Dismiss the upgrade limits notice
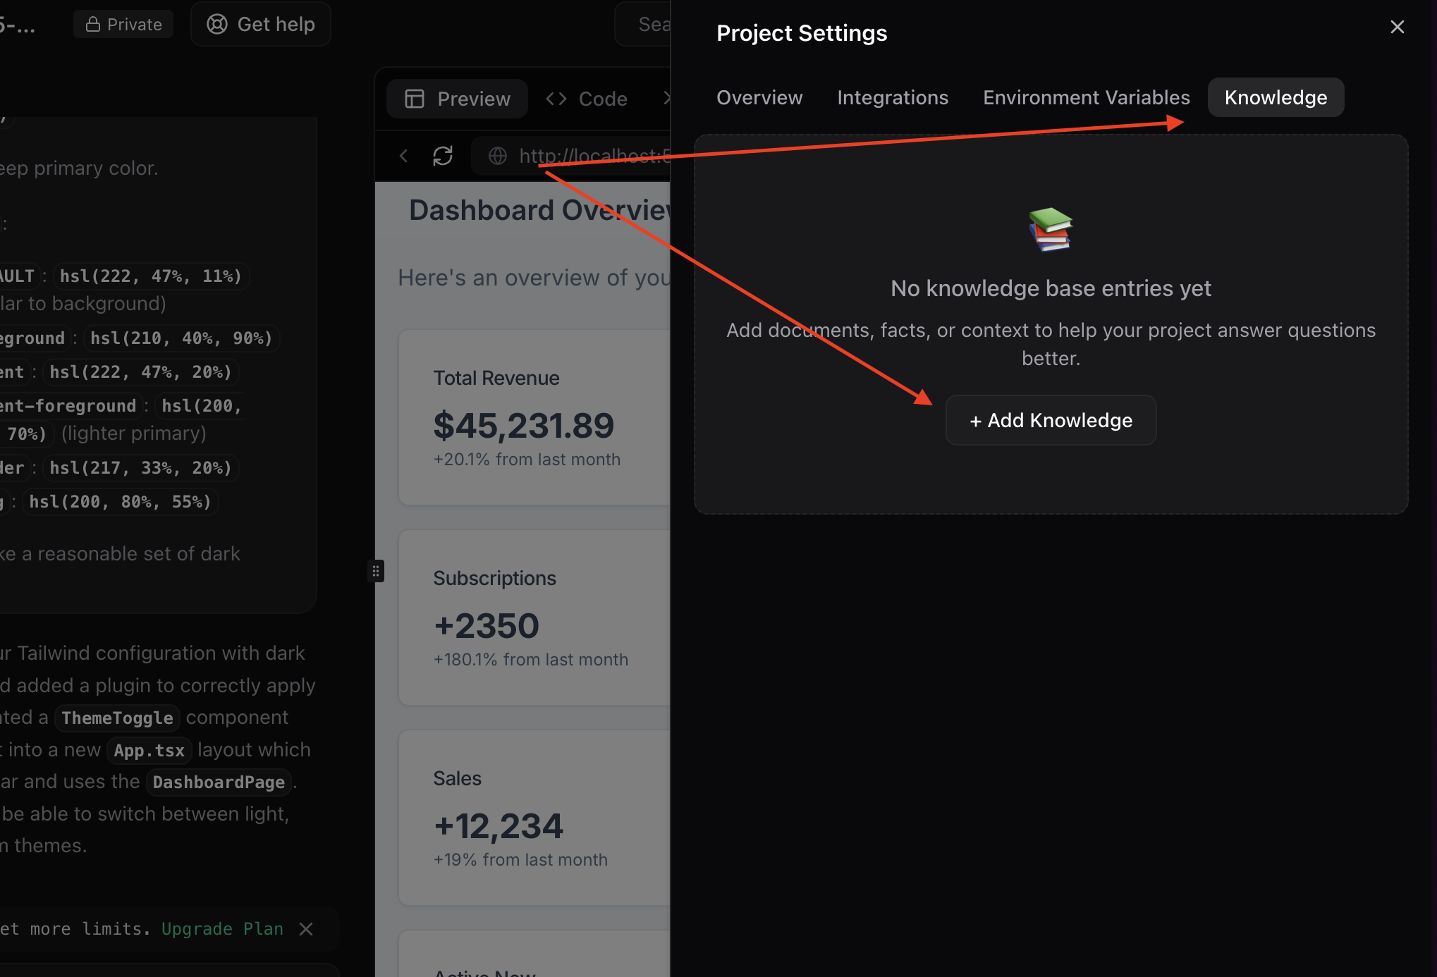 (306, 929)
